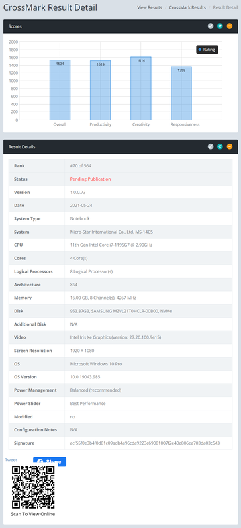Expand the Result Details panel to fullscreen
241x528 pixels.
(211, 146)
